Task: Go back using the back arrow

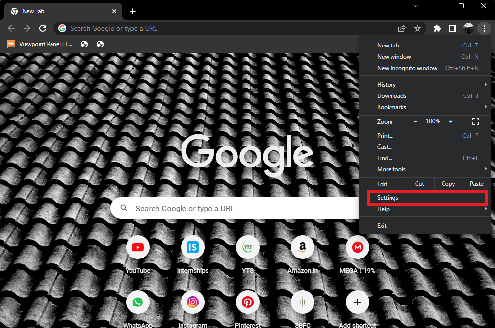Action: click(11, 29)
